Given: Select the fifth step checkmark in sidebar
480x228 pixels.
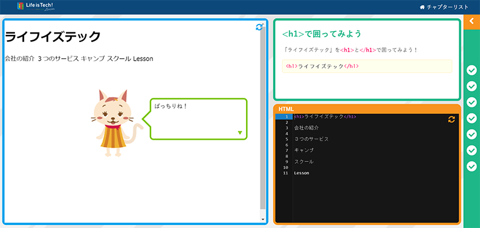Looking at the screenshot, I should [472, 134].
